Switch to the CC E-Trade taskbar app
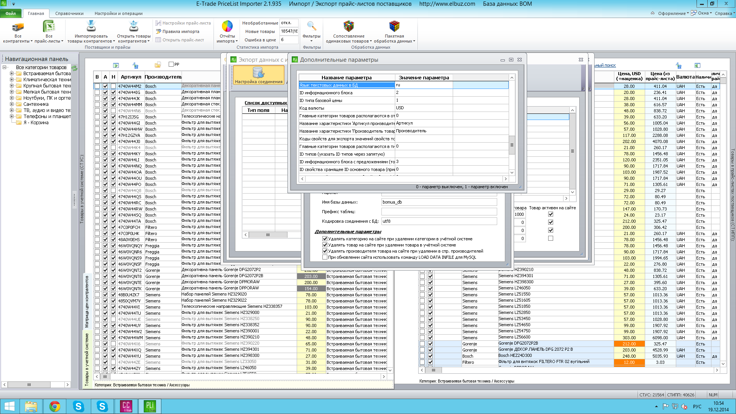This screenshot has height=414, width=736. pos(126,406)
